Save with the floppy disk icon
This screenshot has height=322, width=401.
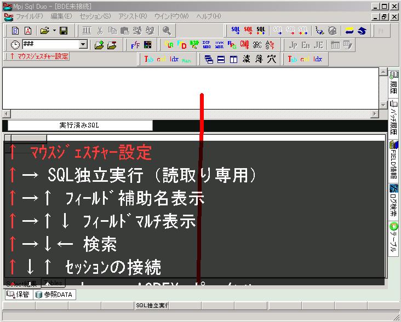[64, 31]
